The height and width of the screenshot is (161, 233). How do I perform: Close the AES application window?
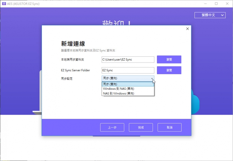click(227, 4)
